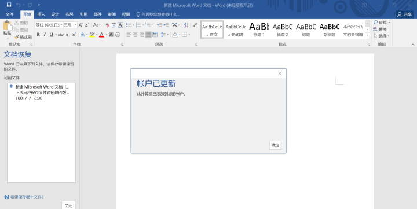Click the Justify alignment icon
This screenshot has height=209, width=417.
(148, 35)
